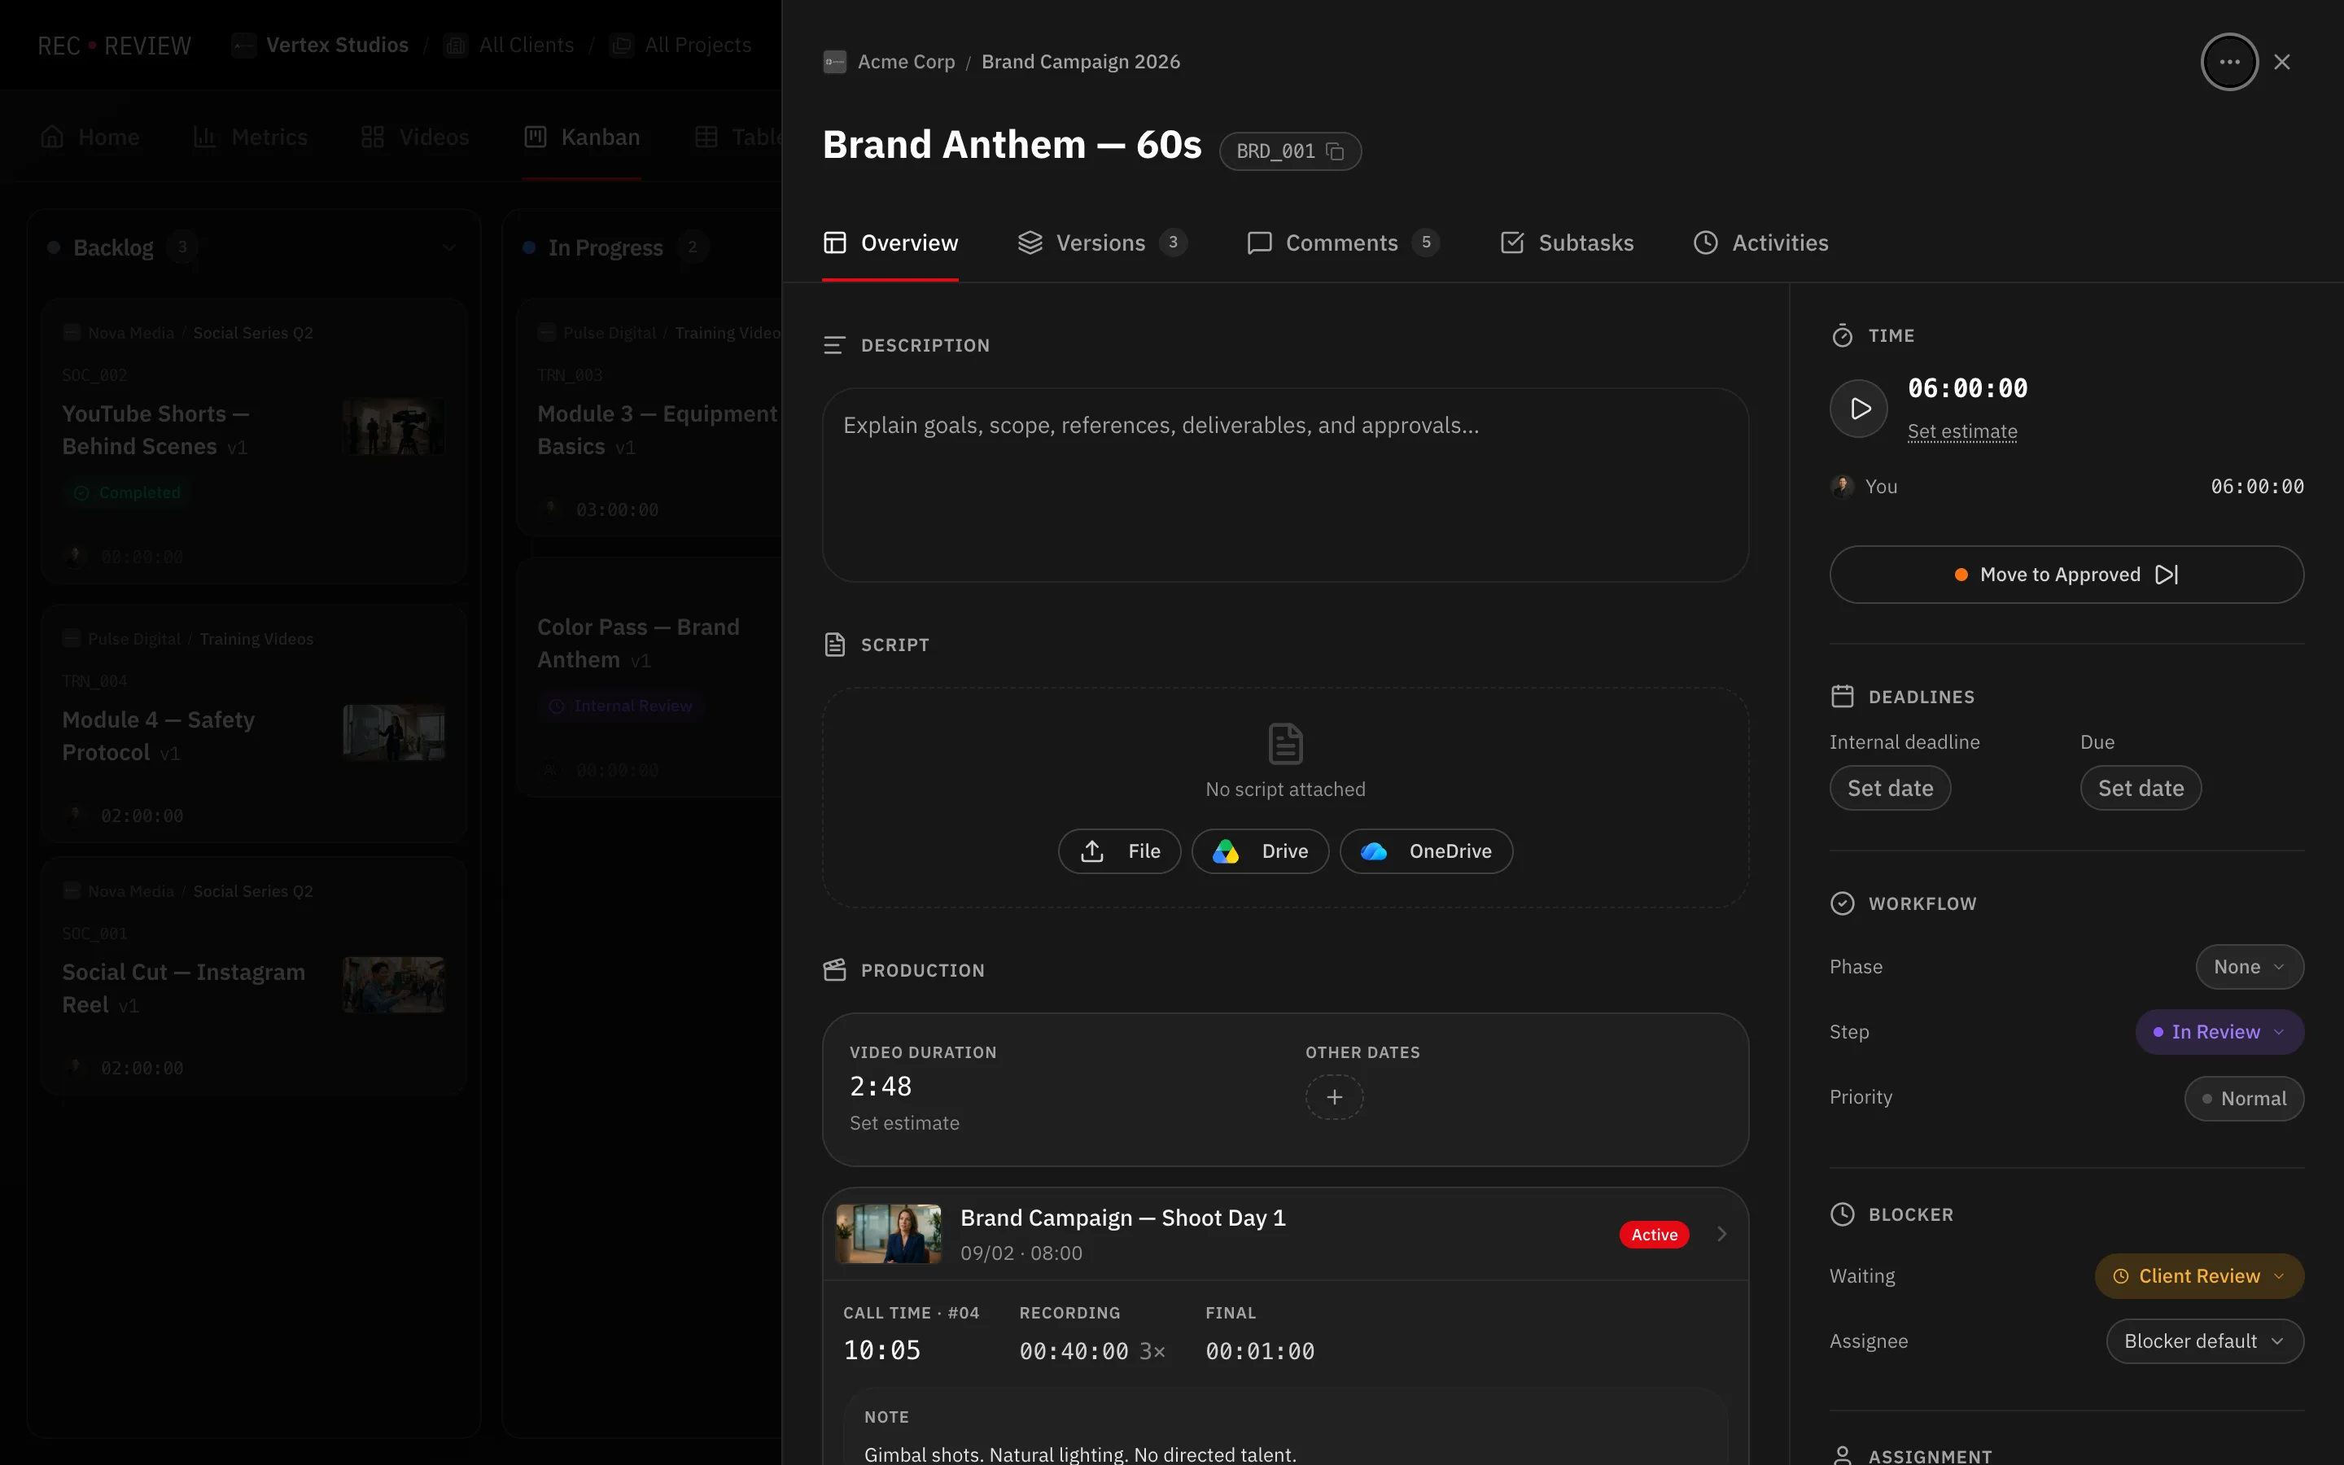Click the Deadlines calendar icon
The image size is (2344, 1465).
[1841, 697]
